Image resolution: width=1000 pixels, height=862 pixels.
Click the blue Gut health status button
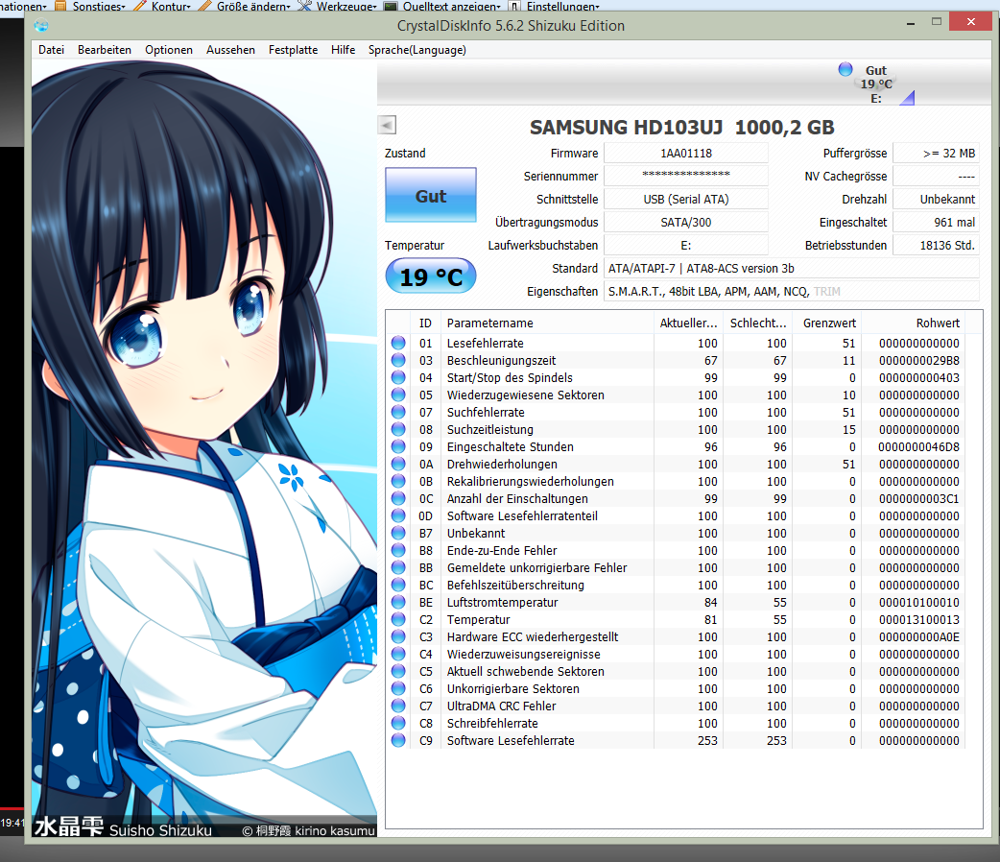click(x=431, y=195)
